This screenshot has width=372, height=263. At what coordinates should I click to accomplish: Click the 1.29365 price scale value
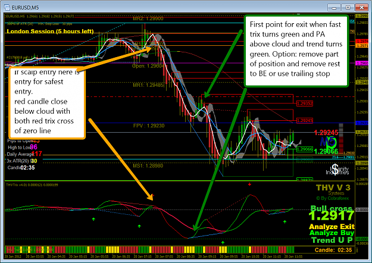point(362,101)
